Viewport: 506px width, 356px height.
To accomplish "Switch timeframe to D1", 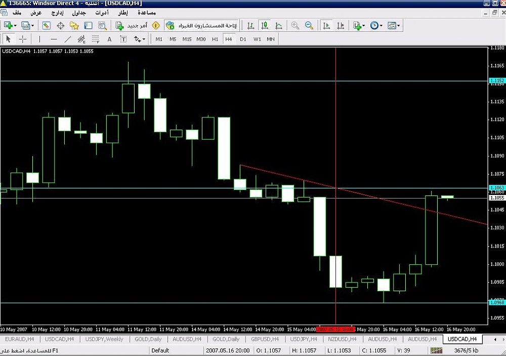I will (243, 39).
